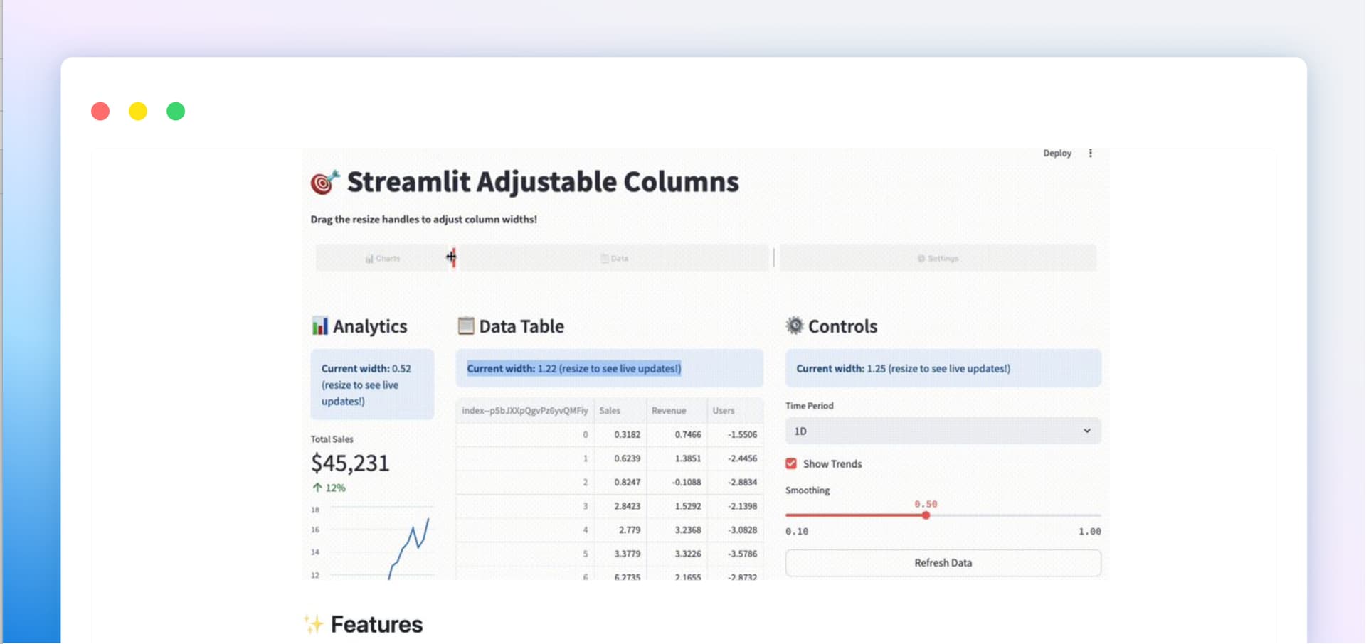Click the Users cell -2.4456
This screenshot has width=1366, height=644.
coord(735,458)
